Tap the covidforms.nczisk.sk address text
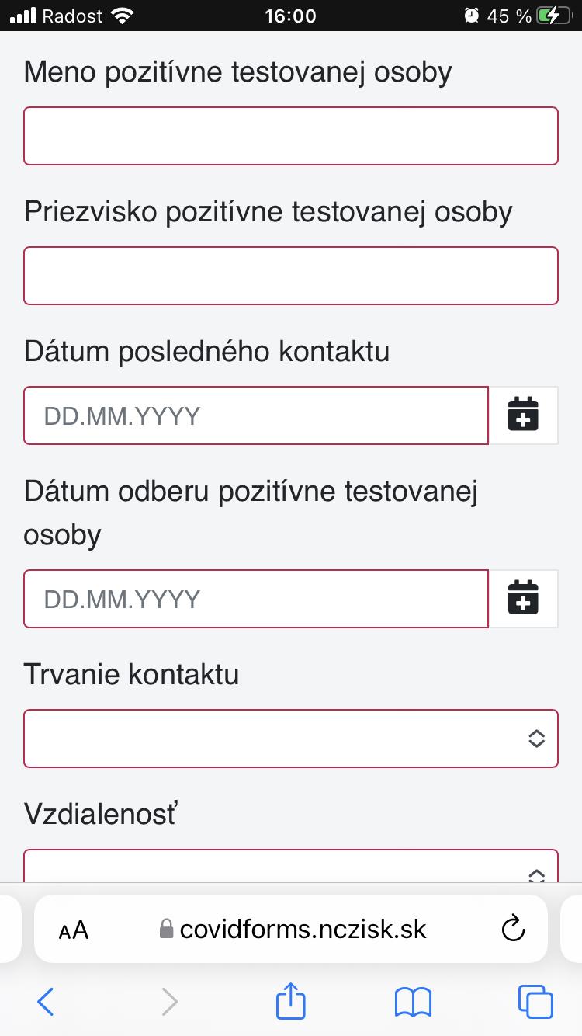This screenshot has width=582, height=1036. (x=303, y=929)
